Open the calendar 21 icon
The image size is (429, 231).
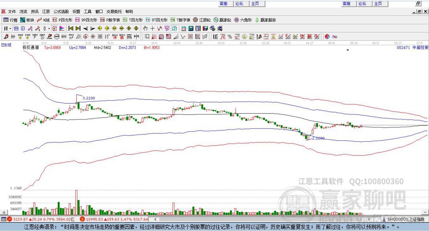(x=183, y=29)
